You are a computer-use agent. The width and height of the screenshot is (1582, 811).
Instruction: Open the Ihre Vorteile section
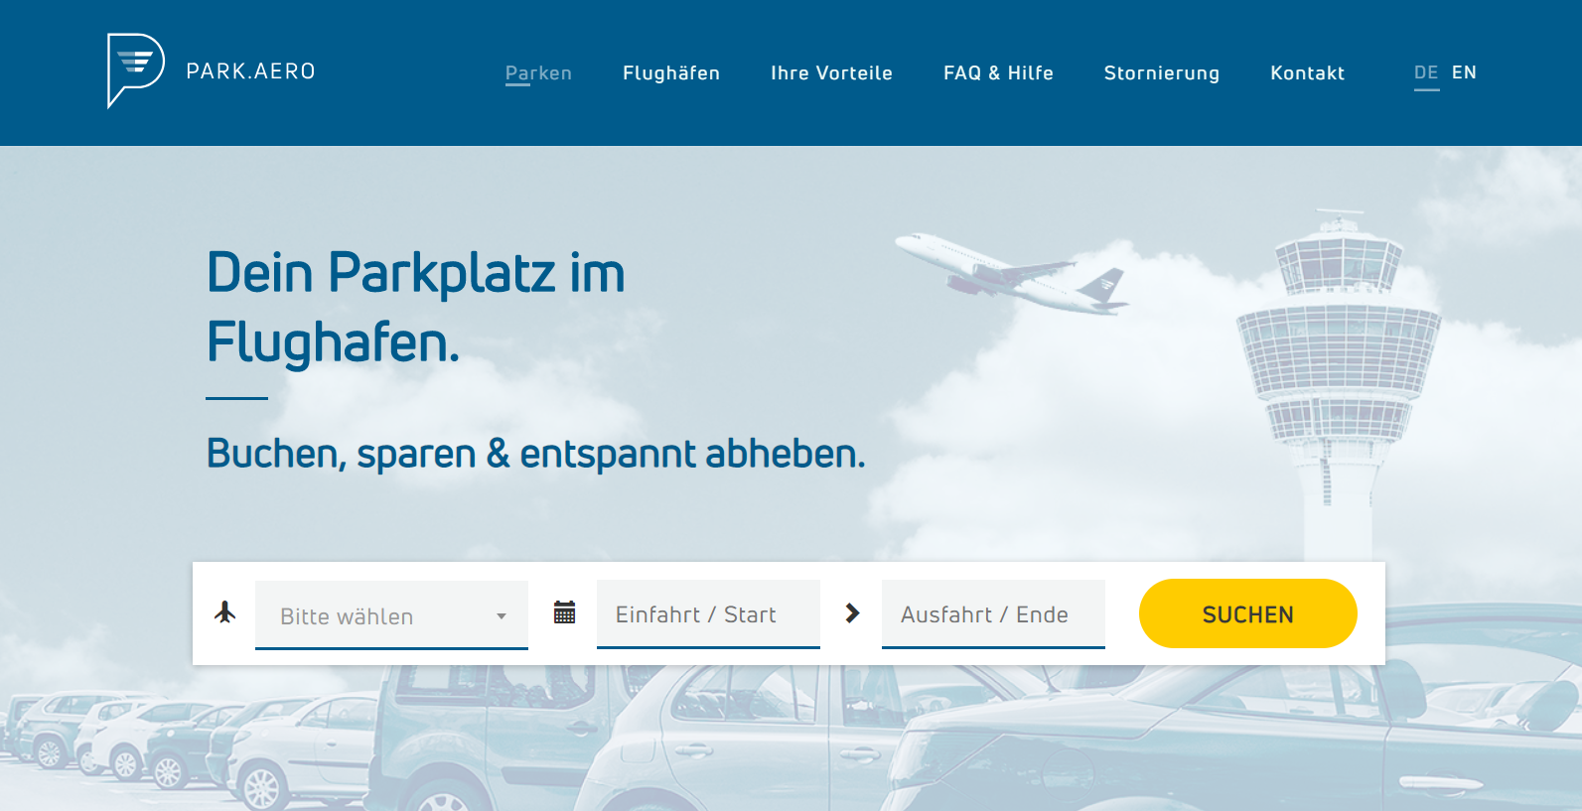click(x=831, y=73)
